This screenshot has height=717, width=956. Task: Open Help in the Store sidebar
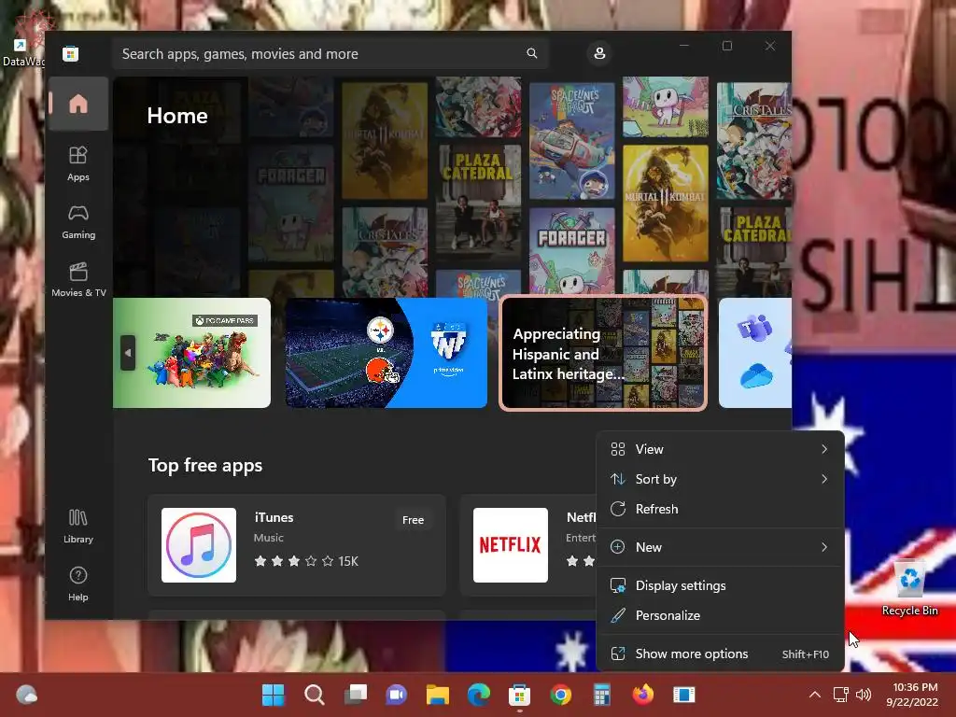pos(78,584)
